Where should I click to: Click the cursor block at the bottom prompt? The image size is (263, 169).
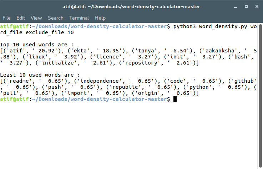click(x=175, y=99)
